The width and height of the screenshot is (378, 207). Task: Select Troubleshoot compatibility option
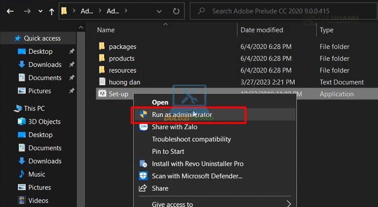191,139
